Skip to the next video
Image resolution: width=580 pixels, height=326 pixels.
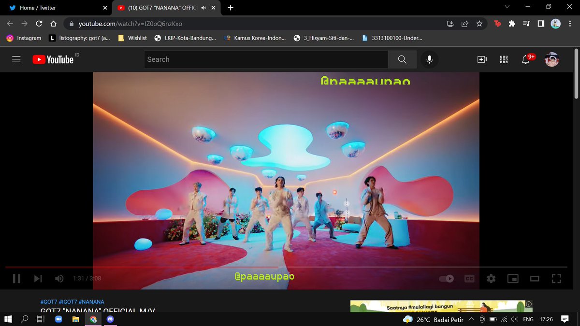(x=38, y=278)
